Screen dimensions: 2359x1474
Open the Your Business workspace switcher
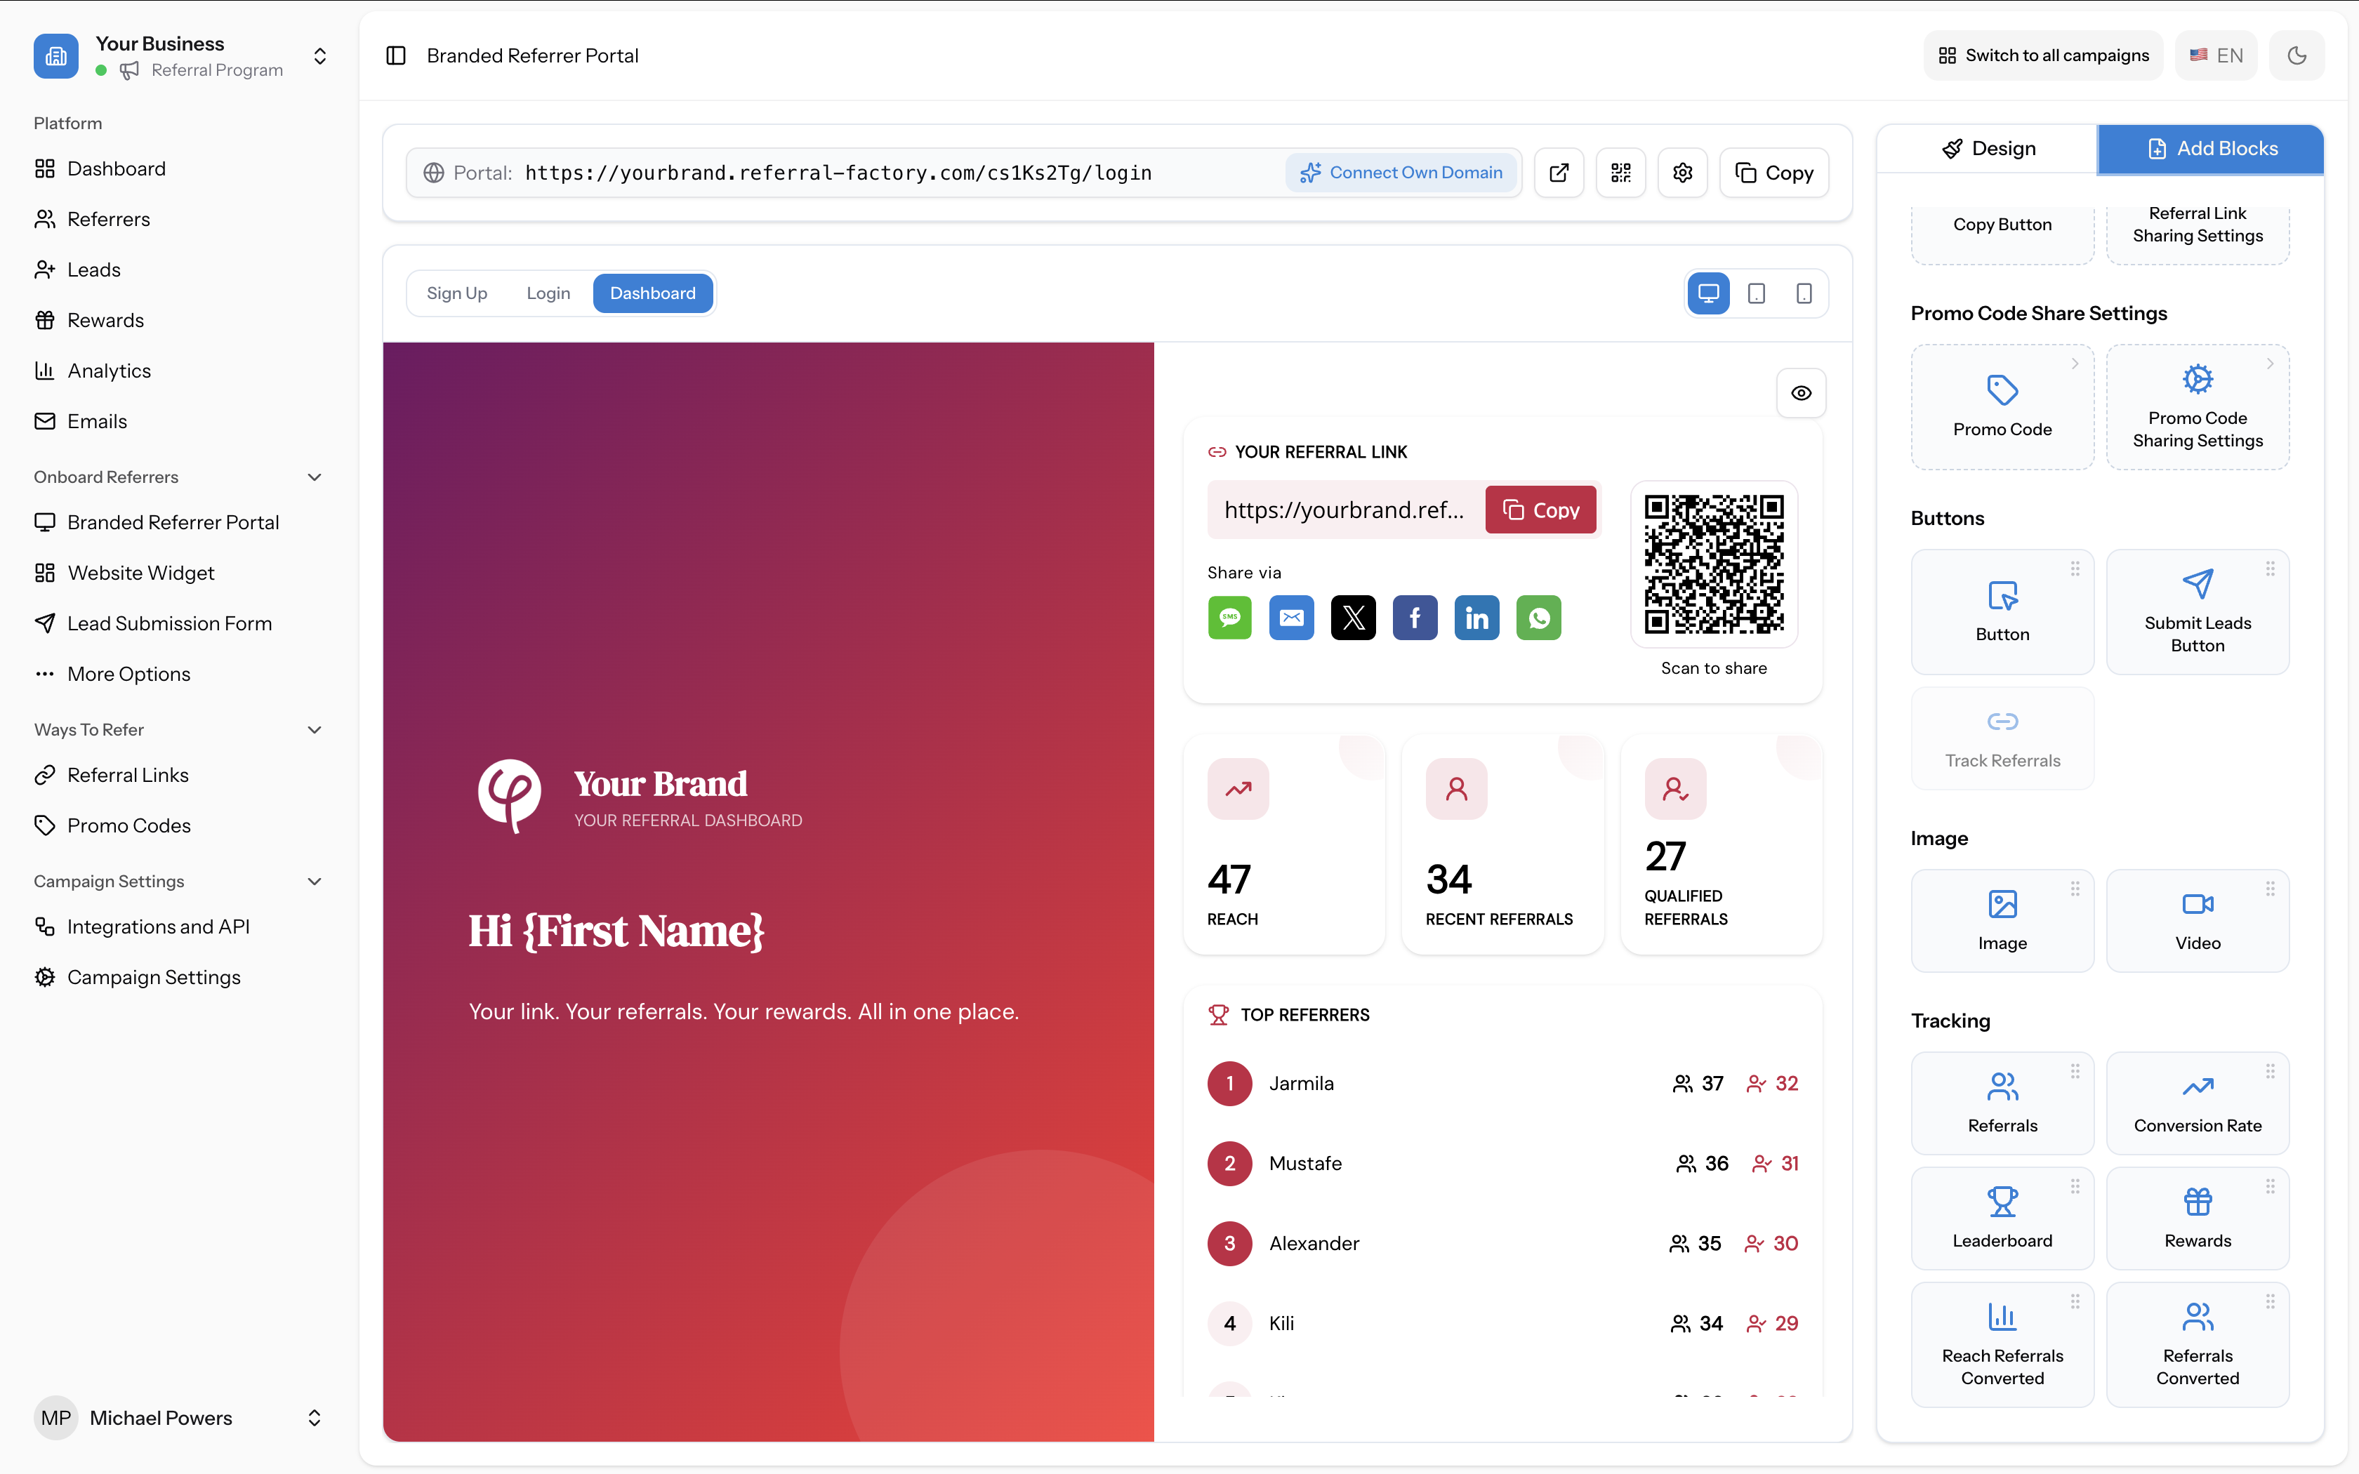[x=181, y=55]
